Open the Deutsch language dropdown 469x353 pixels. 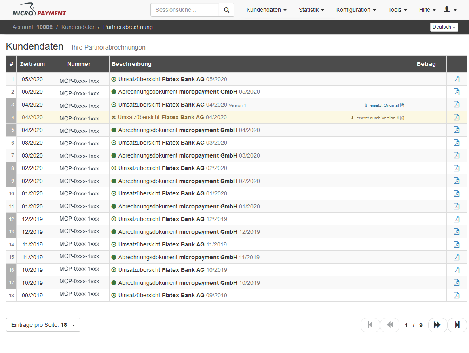[x=444, y=27]
